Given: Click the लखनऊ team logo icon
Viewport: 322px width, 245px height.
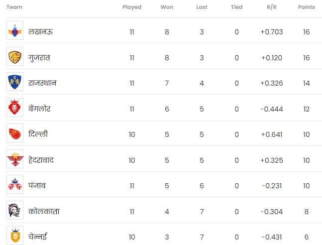Looking at the screenshot, I should 15,31.
